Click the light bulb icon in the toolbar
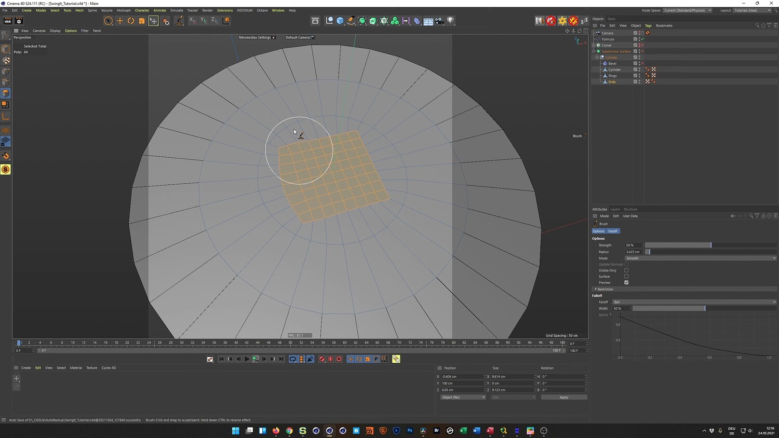Screen dimensions: 779x438 [x=451, y=21]
